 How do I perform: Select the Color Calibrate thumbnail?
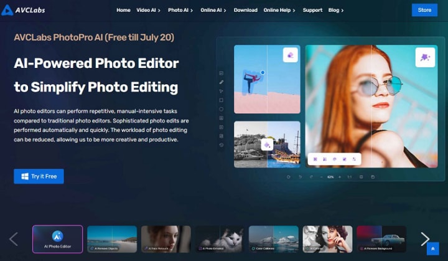(274, 239)
